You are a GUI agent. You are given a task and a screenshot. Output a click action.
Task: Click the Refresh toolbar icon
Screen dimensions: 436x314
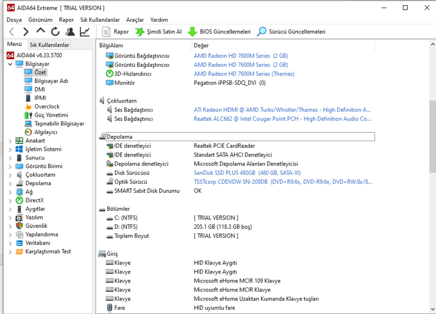pyautogui.click(x=55, y=32)
